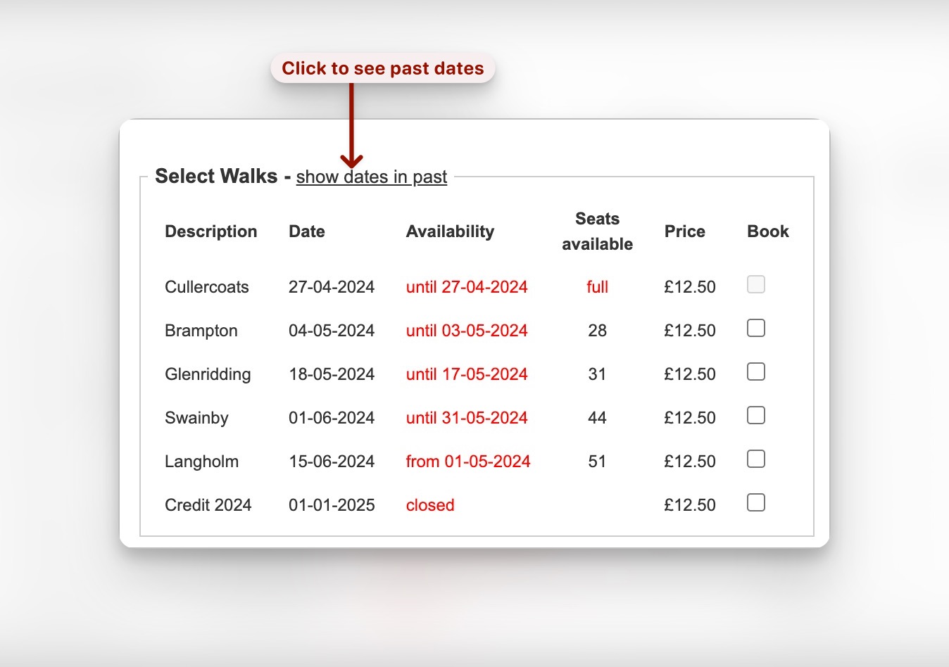Image resolution: width=949 pixels, height=667 pixels.
Task: Click the Seats available column header
Action: click(x=597, y=231)
